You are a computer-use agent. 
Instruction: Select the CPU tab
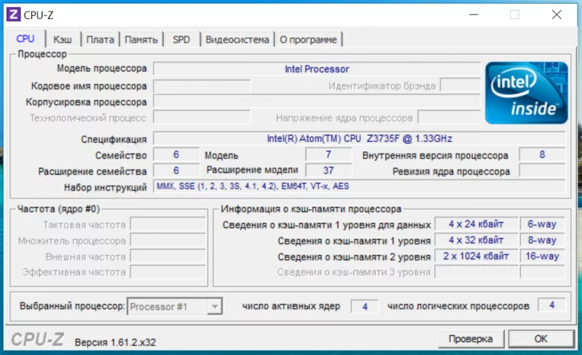pos(25,39)
